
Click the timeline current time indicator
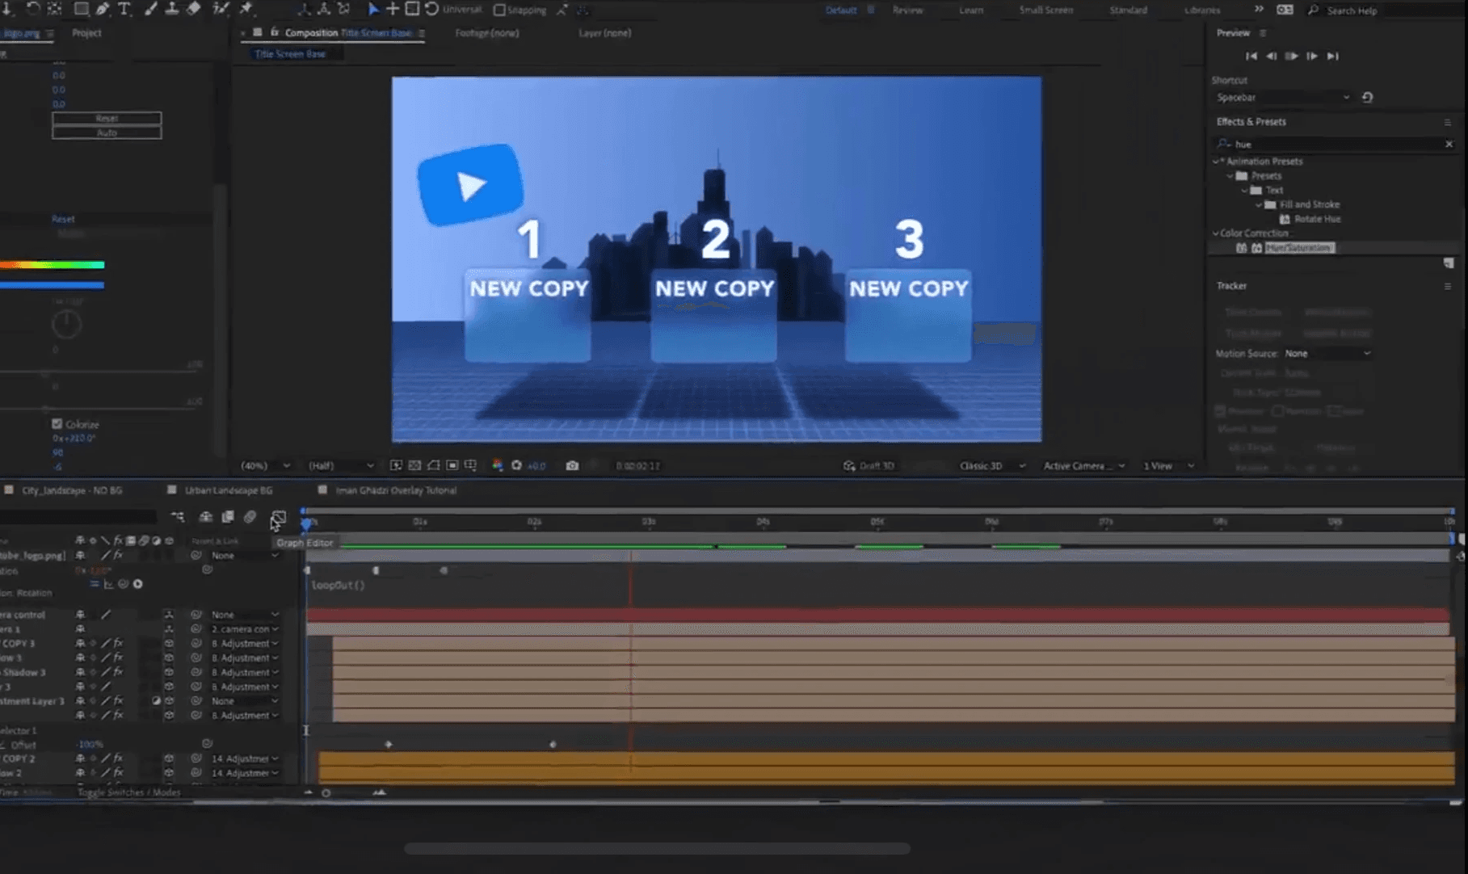[307, 523]
